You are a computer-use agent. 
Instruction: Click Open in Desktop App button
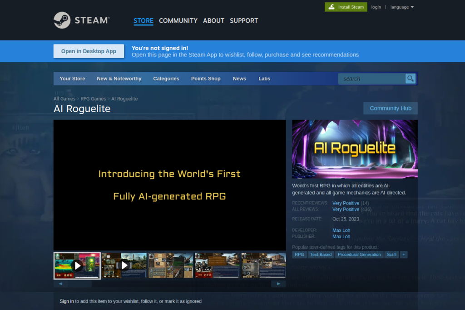[x=89, y=51]
